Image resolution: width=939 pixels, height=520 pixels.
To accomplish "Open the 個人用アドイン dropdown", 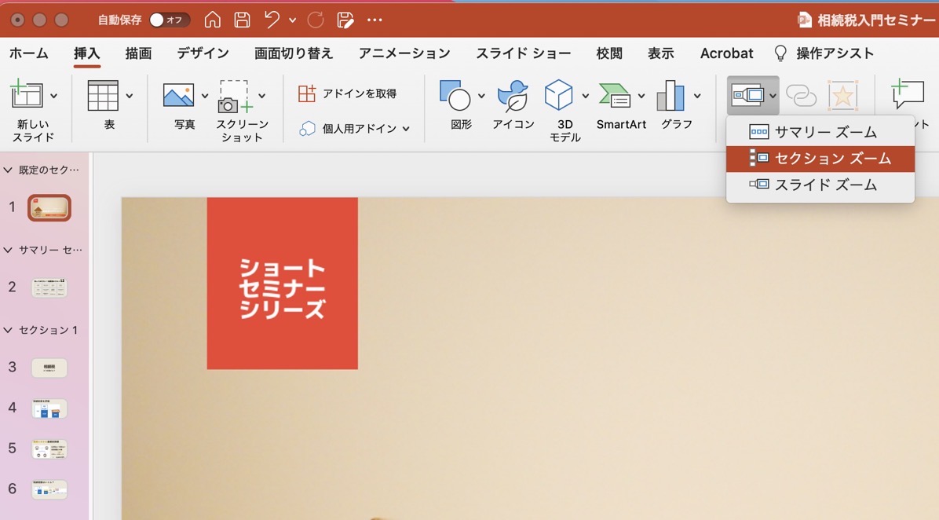I will [x=355, y=128].
